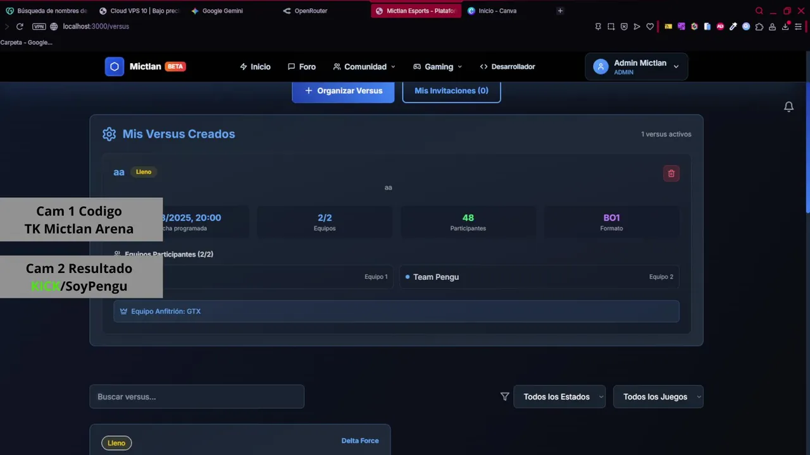Open the extensions puzzle piece menu

point(759,27)
